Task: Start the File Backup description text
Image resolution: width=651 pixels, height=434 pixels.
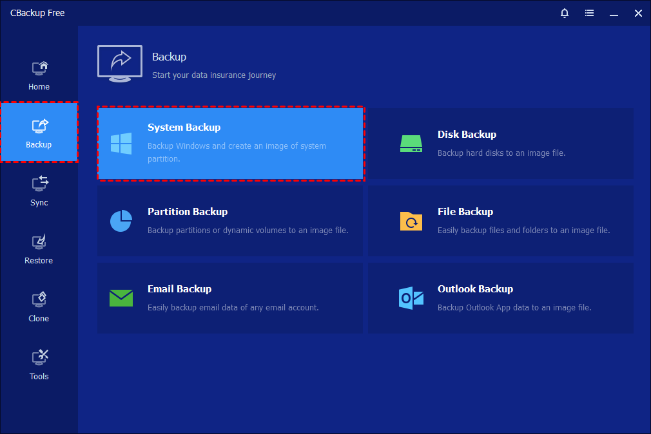Action: pyautogui.click(x=523, y=231)
